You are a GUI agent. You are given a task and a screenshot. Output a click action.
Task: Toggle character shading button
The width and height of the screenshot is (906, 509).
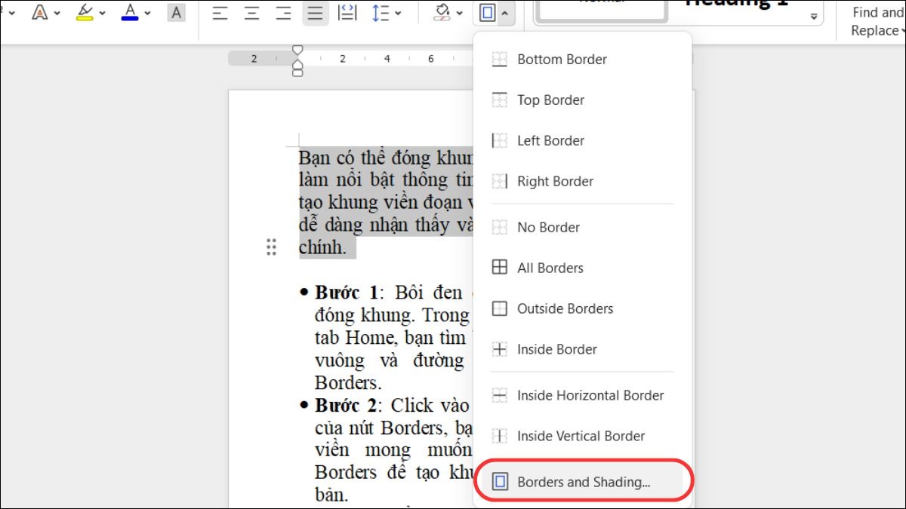176,13
